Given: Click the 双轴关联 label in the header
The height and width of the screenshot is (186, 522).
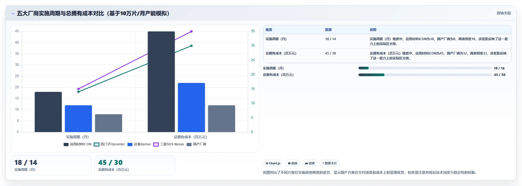Looking at the screenshot, I should tap(504, 13).
